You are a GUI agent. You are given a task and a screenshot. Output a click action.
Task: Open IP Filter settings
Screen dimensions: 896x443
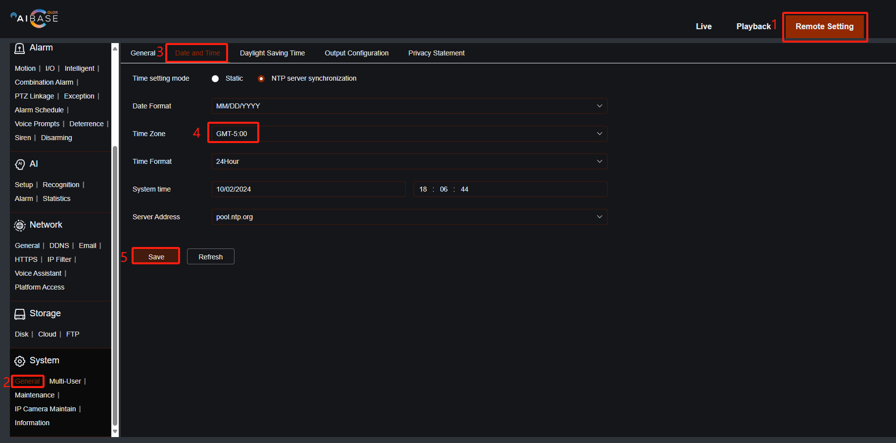tap(59, 259)
